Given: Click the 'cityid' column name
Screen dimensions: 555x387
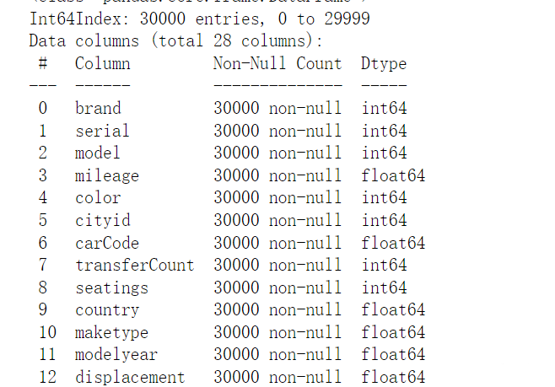Looking at the screenshot, I should click(103, 220).
